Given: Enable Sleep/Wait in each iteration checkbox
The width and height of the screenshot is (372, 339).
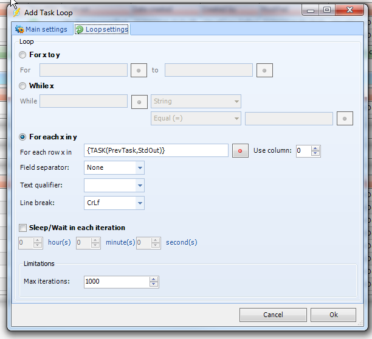Looking at the screenshot, I should coord(23,228).
